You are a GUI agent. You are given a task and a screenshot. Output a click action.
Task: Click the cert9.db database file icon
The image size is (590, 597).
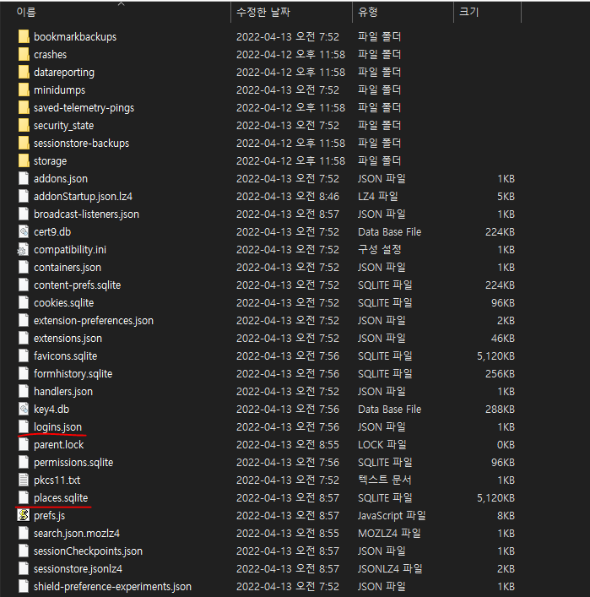24,232
